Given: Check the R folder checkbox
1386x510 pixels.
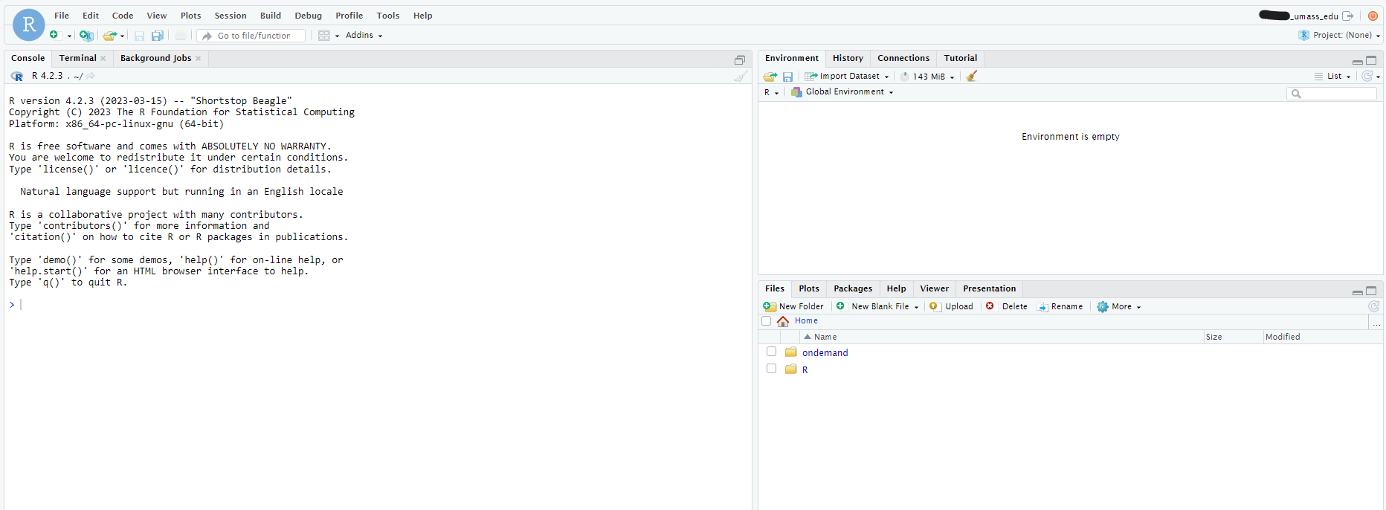Looking at the screenshot, I should click(x=771, y=369).
